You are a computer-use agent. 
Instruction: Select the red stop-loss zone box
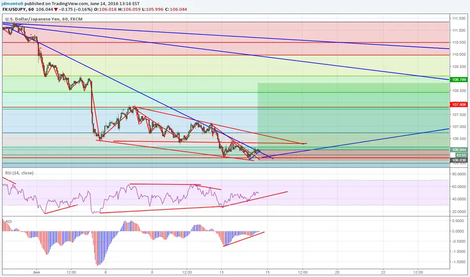354,156
